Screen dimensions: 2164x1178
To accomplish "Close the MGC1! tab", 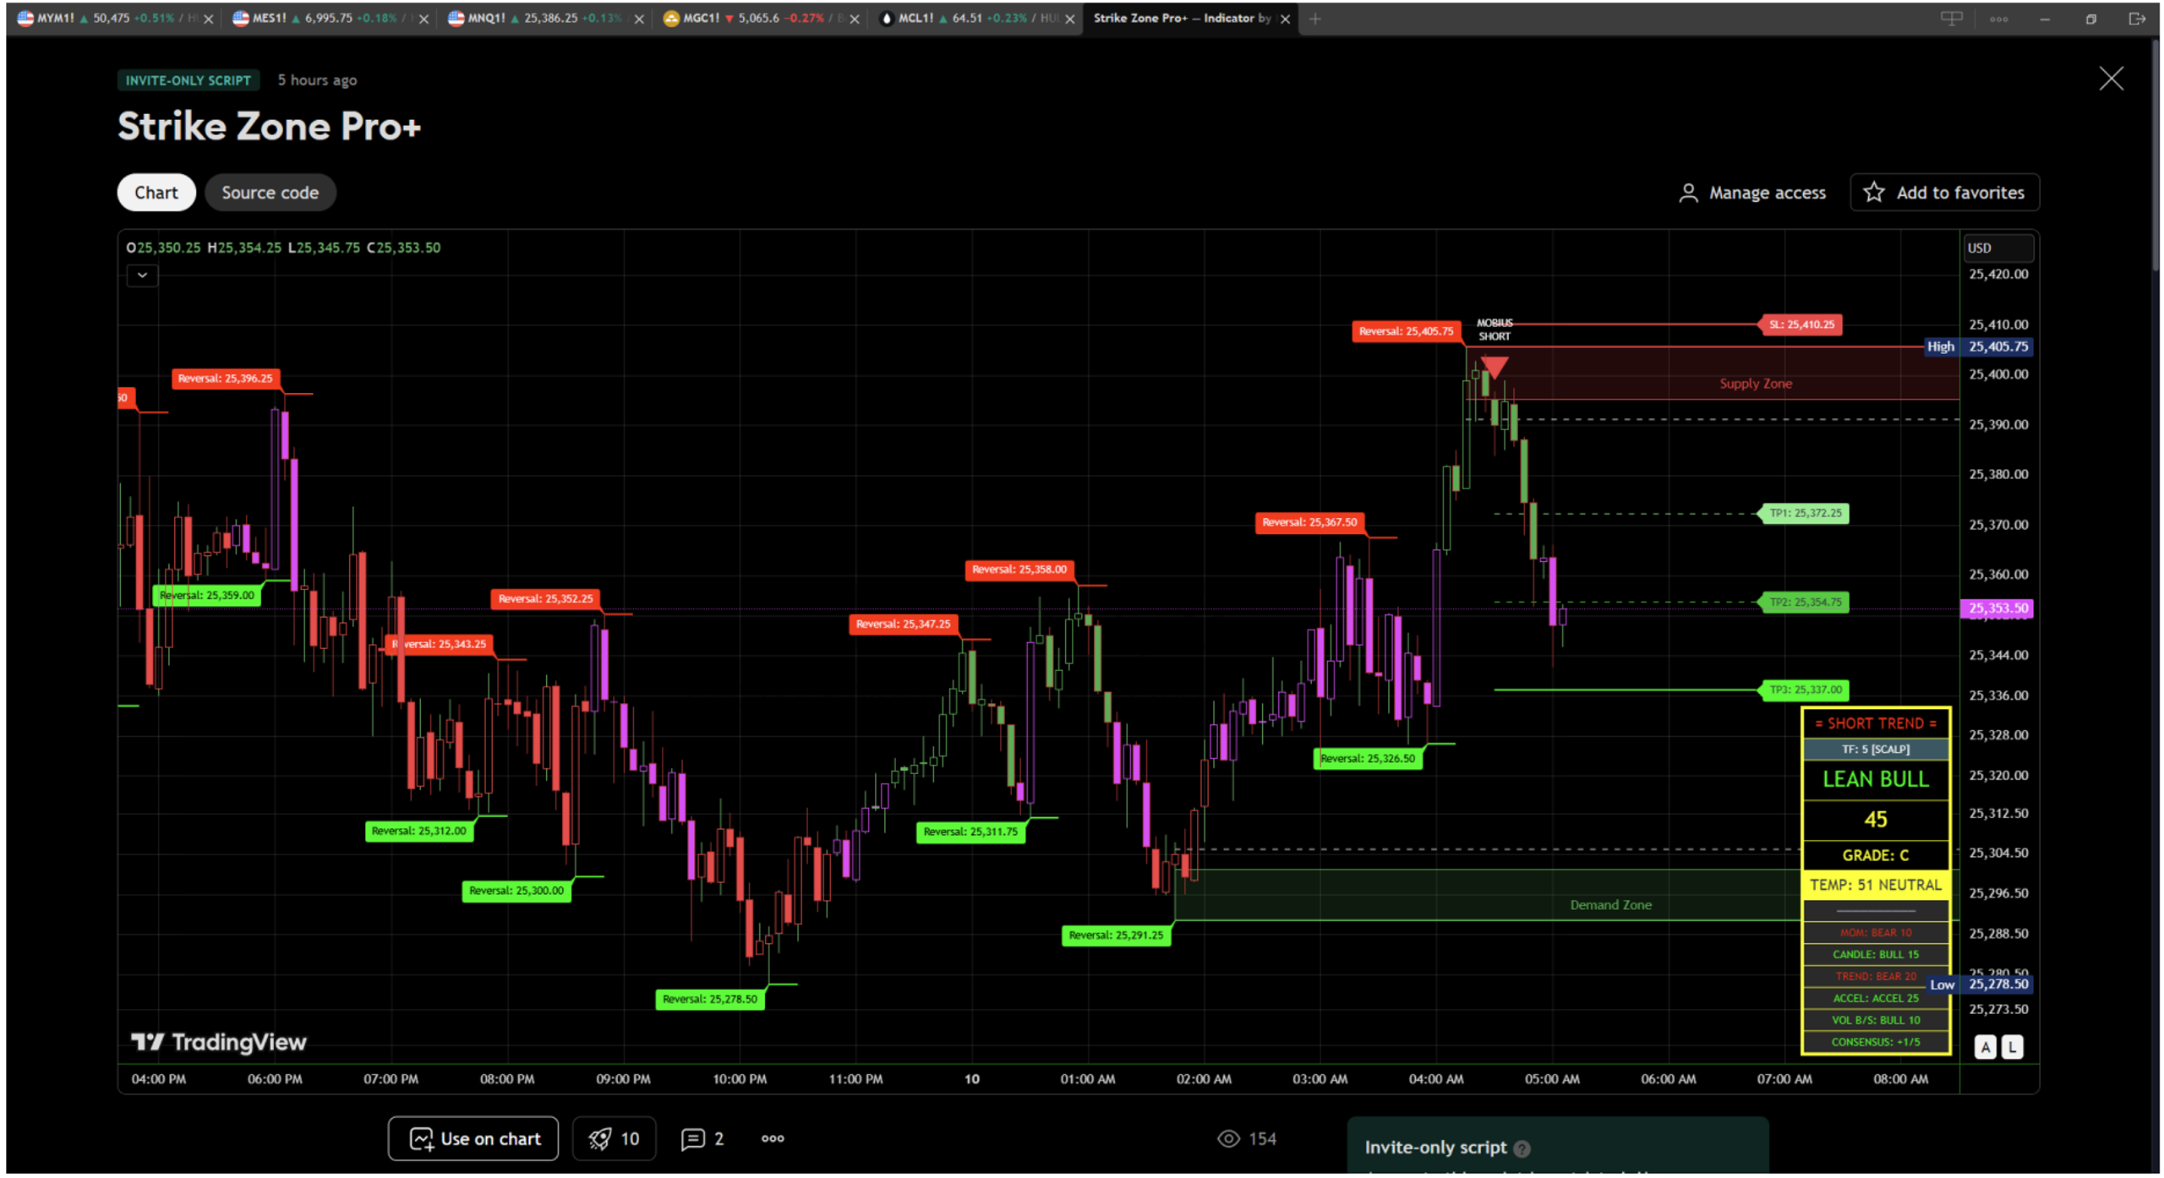I will pyautogui.click(x=855, y=19).
